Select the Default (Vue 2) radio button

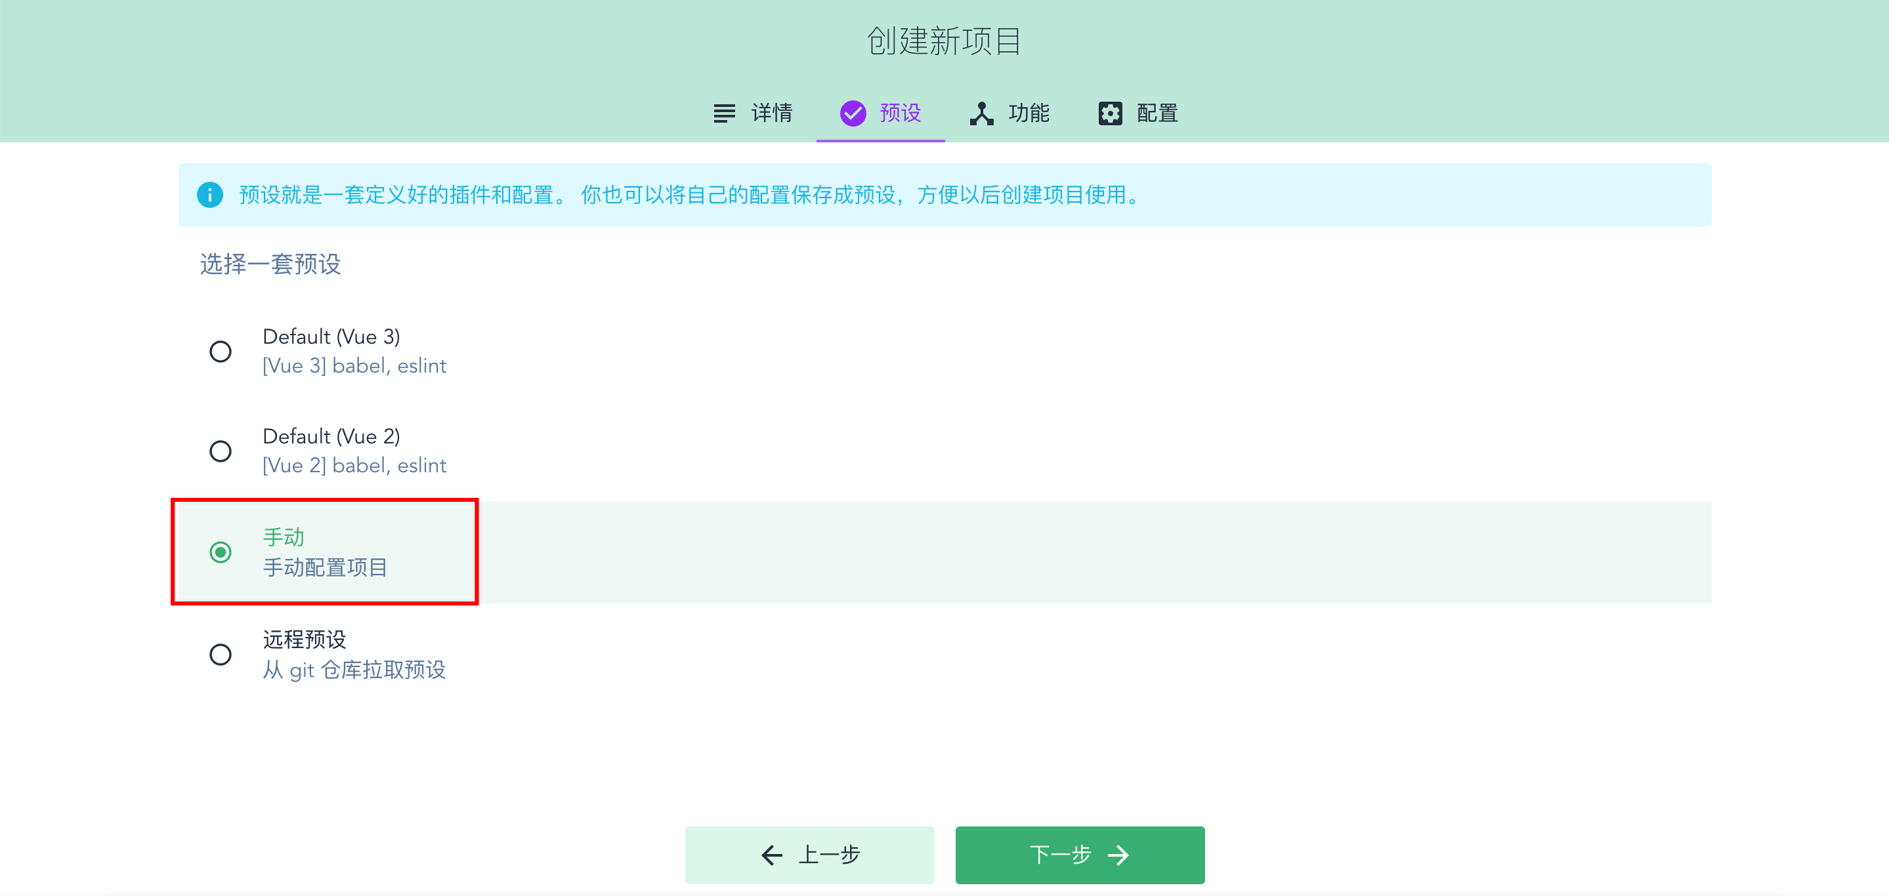pos(220,451)
